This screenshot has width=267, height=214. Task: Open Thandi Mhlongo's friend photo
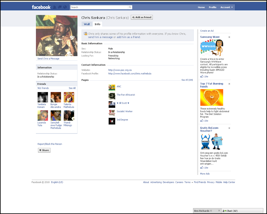click(69, 116)
